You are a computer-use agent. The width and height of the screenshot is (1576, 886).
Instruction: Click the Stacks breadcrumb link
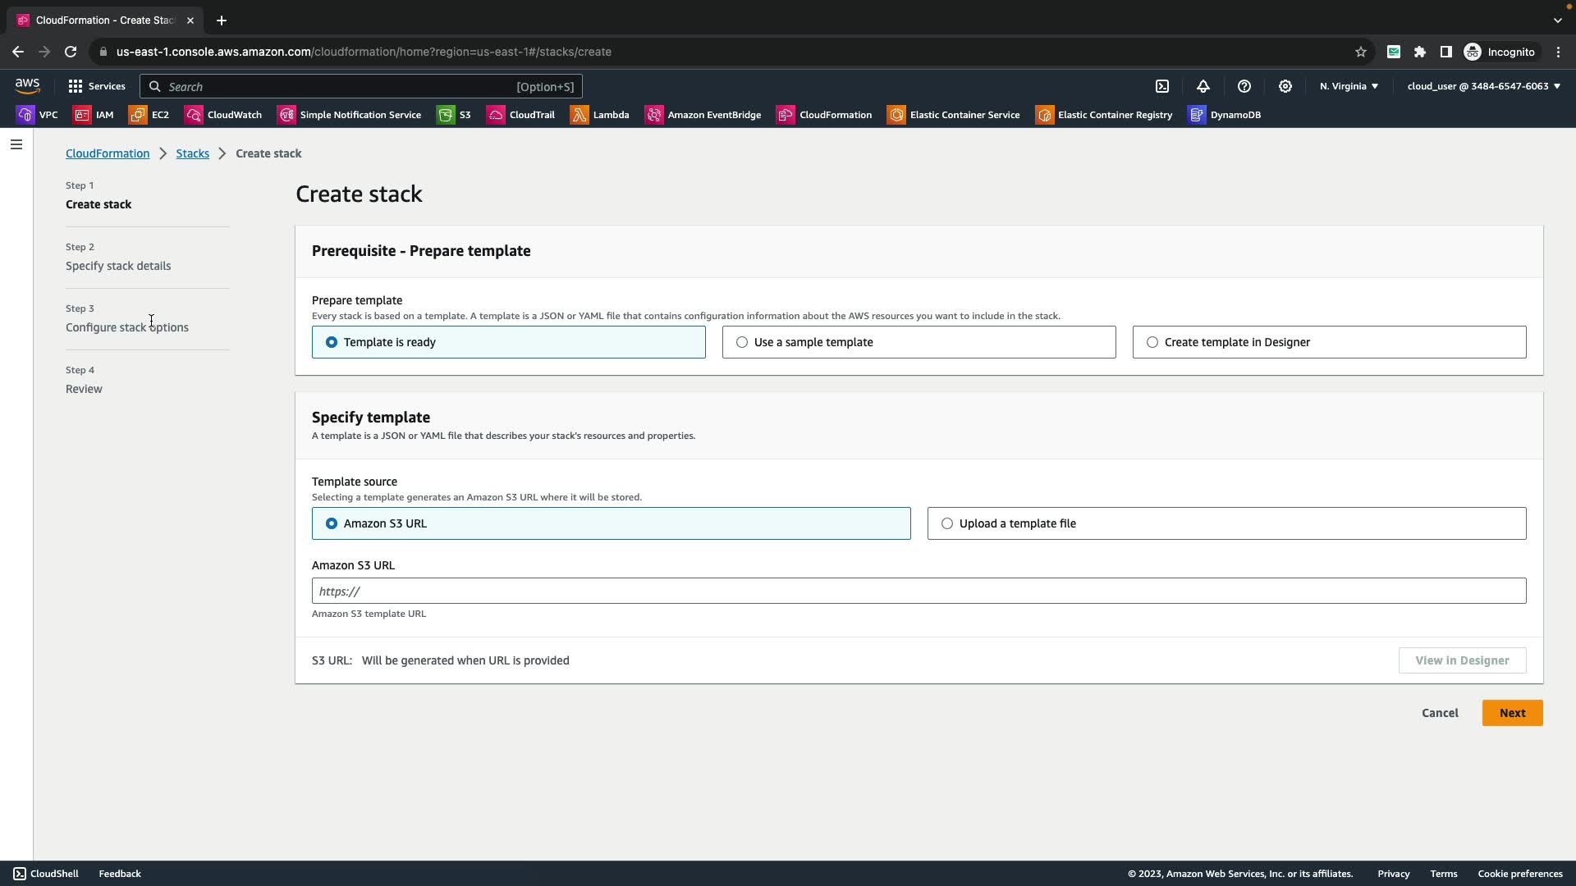(192, 153)
